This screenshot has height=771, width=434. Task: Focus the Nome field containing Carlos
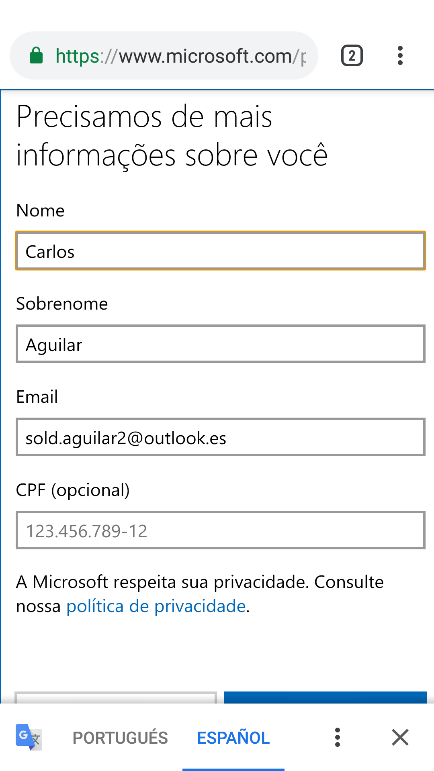click(x=220, y=251)
